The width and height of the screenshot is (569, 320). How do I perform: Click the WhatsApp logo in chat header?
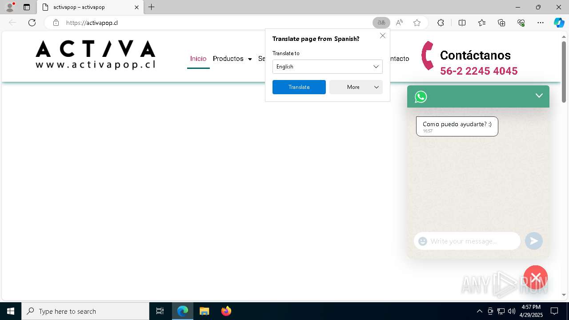(421, 97)
